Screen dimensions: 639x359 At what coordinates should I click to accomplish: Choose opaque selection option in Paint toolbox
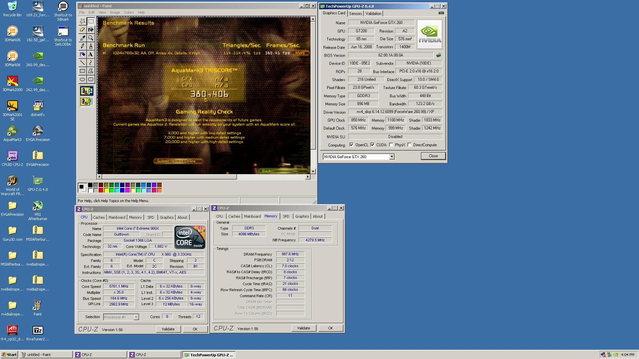click(x=87, y=91)
